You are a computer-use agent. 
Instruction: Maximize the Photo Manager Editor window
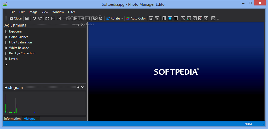pos(250,3)
